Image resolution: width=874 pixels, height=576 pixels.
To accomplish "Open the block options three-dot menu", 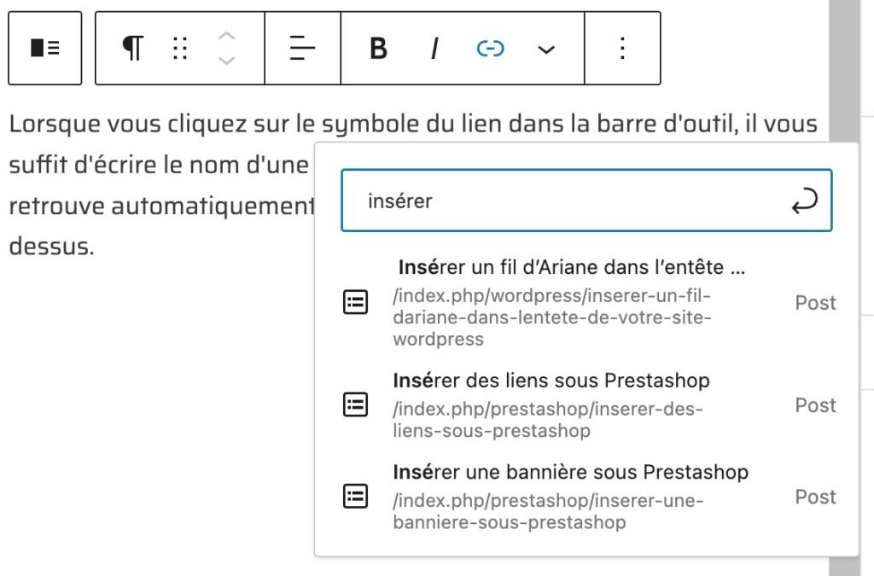I will point(622,48).
